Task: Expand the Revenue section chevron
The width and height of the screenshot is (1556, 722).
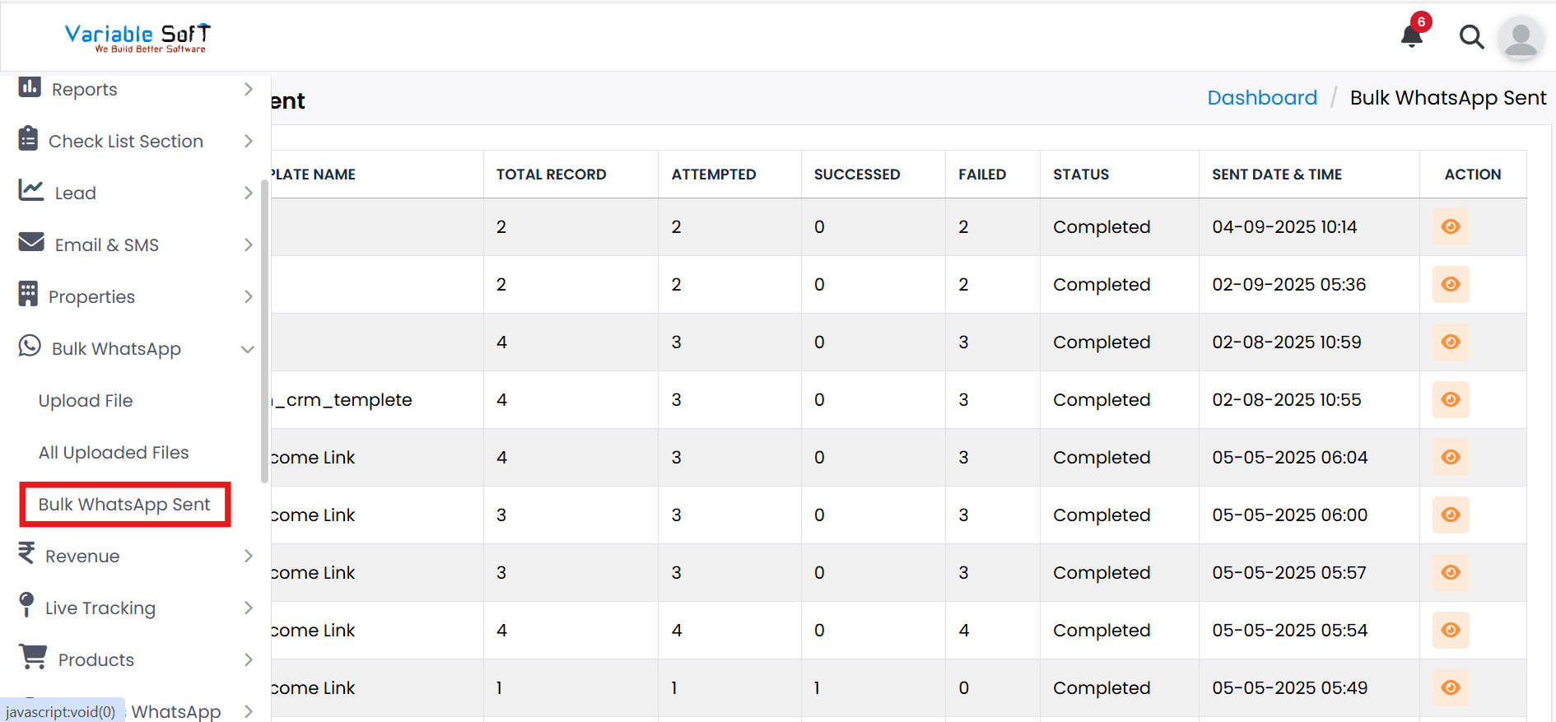Action: tap(248, 556)
